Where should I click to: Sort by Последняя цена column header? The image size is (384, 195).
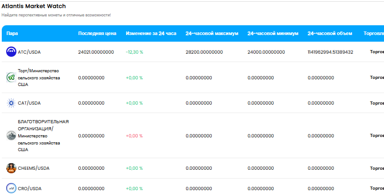click(97, 33)
